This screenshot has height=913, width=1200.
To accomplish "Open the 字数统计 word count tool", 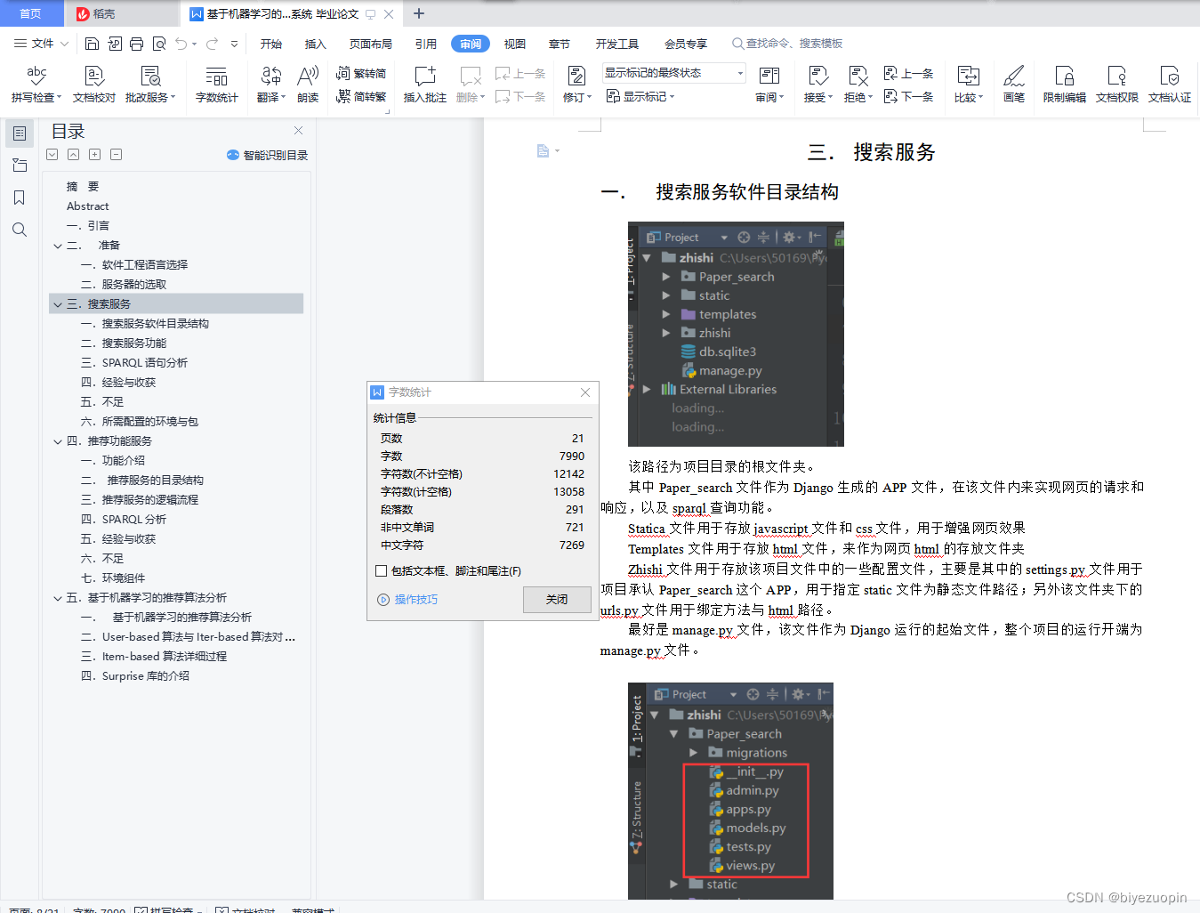I will (215, 83).
